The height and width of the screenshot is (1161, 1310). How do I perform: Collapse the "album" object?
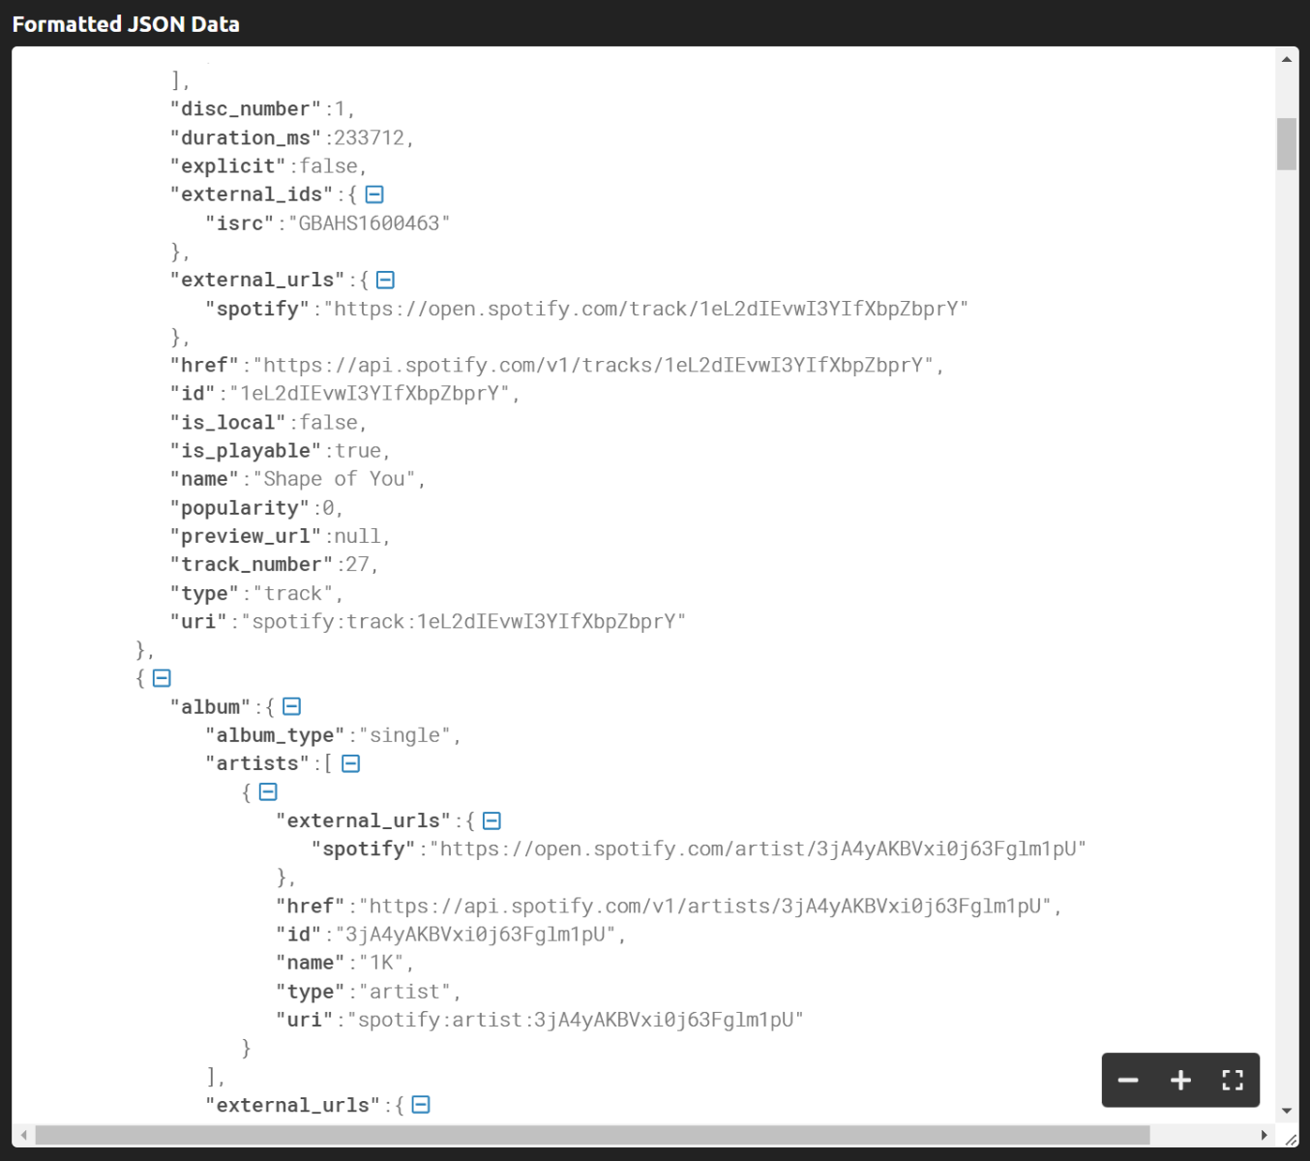291,706
